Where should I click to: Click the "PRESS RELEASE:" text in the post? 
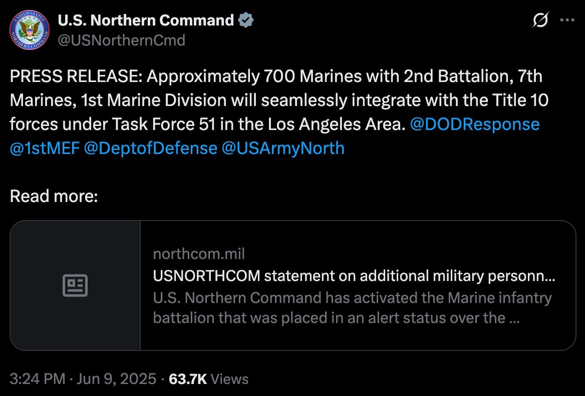[x=75, y=76]
